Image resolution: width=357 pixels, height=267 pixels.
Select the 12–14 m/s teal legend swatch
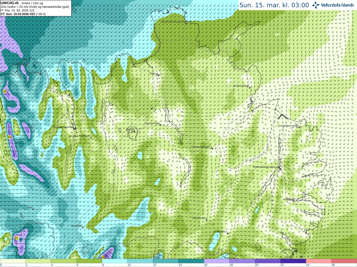point(166,261)
